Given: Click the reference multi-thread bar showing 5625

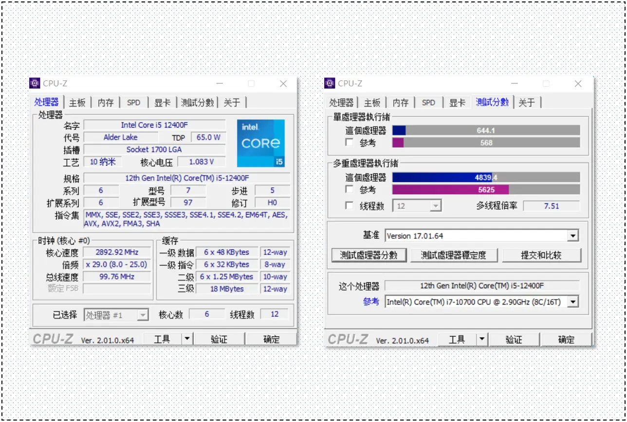Looking at the screenshot, I should click(486, 190).
